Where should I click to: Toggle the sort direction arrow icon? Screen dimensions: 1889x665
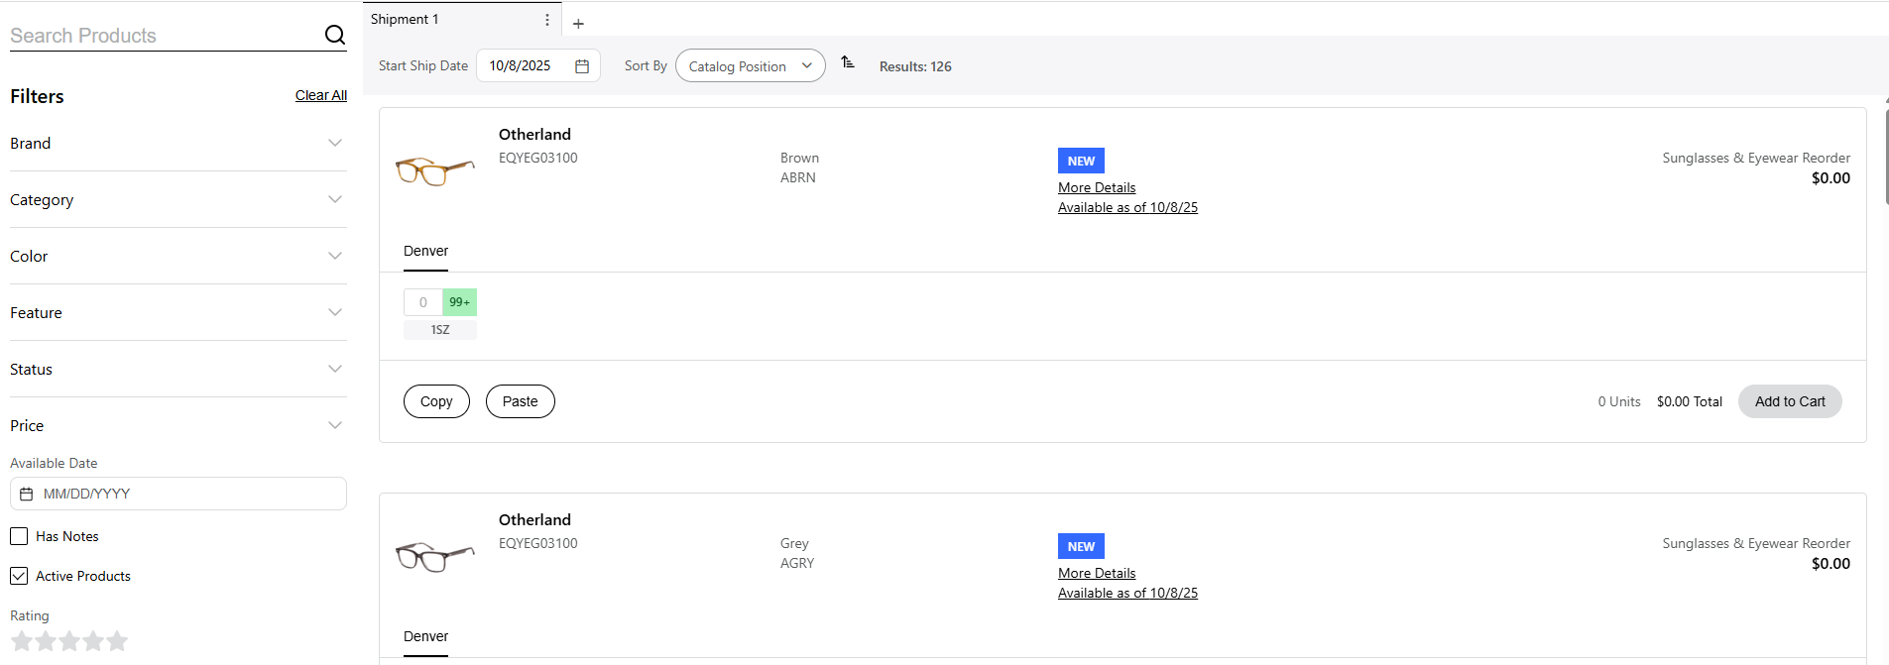[x=848, y=62]
